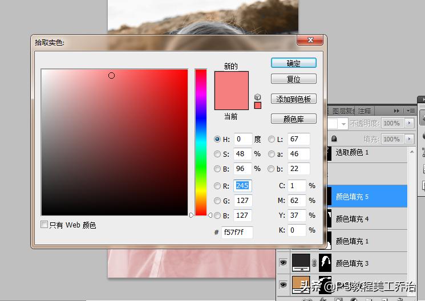Switch to the 图层复合 tab
Screen dimensions: 425x301
[x=343, y=111]
